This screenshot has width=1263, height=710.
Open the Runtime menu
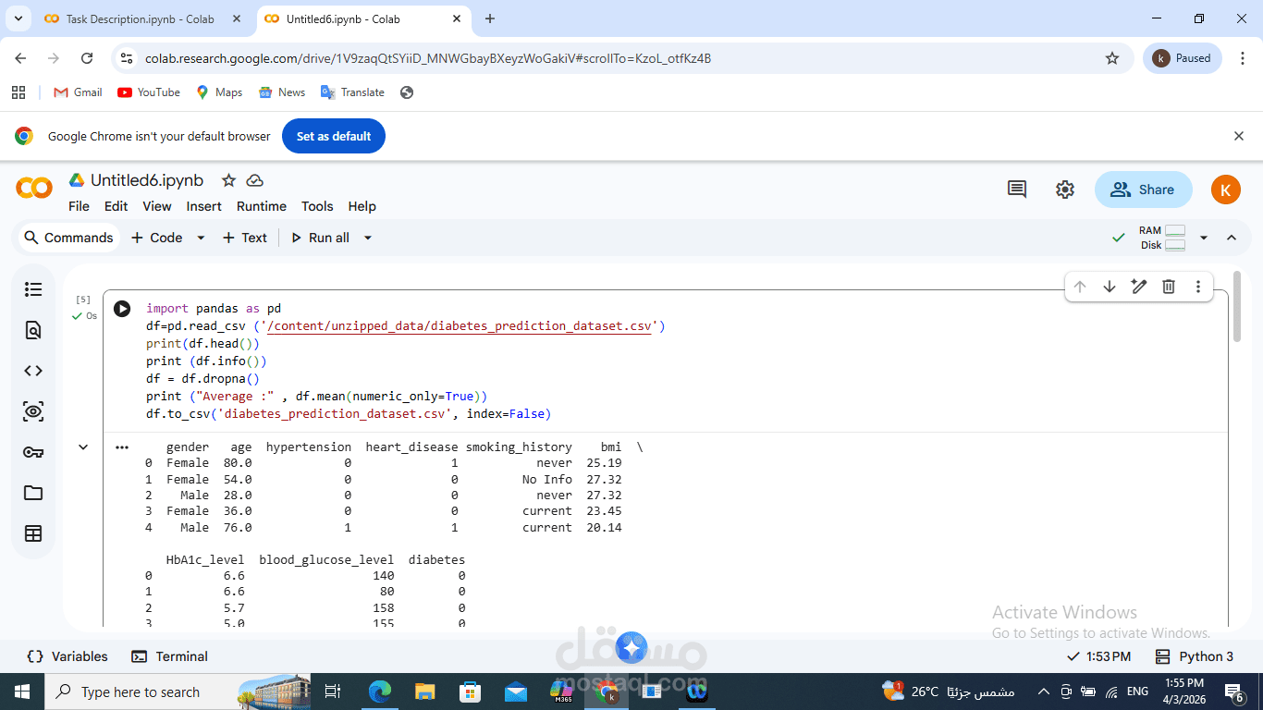coord(261,206)
